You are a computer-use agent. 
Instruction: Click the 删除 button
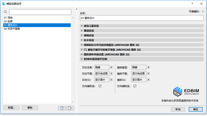pyautogui.click(x=30, y=108)
